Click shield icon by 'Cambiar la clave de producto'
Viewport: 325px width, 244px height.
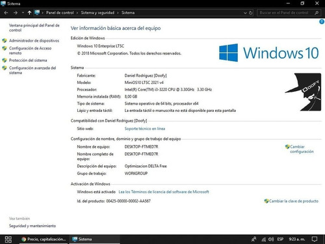pyautogui.click(x=266, y=201)
